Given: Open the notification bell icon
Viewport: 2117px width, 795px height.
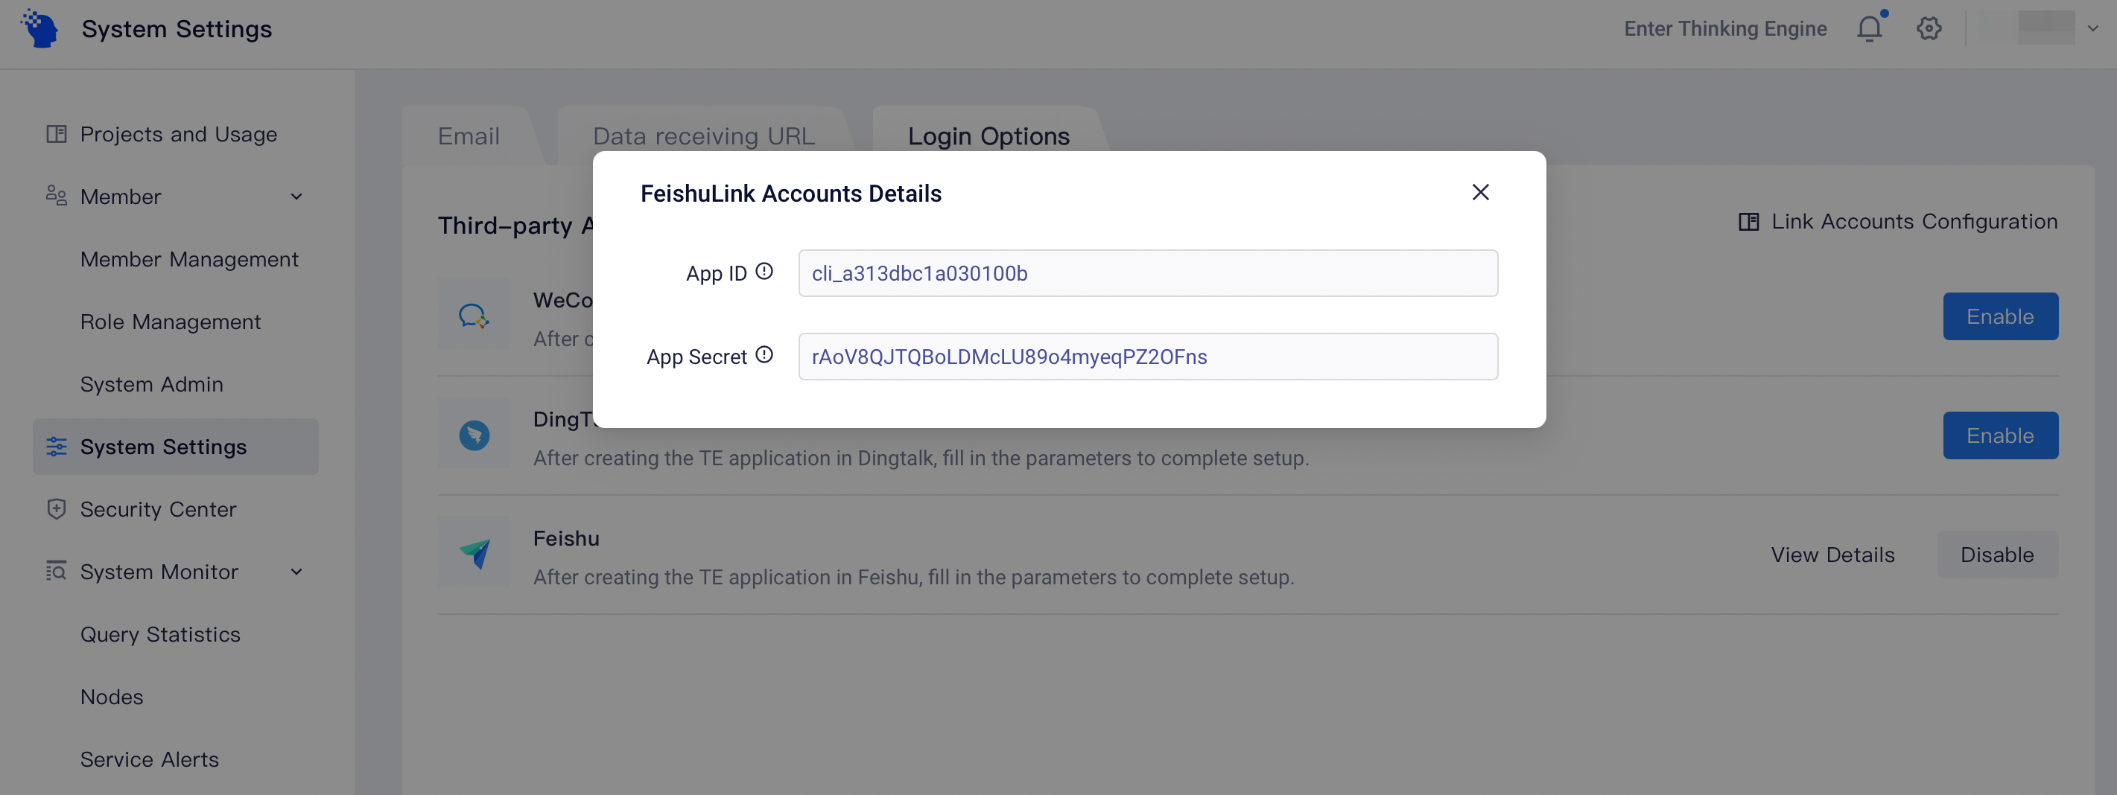Looking at the screenshot, I should click(1869, 29).
